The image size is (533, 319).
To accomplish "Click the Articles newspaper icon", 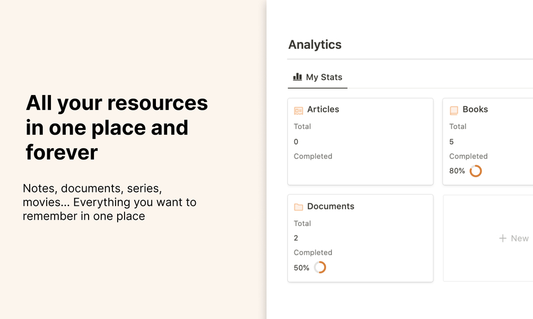I will pyautogui.click(x=299, y=110).
